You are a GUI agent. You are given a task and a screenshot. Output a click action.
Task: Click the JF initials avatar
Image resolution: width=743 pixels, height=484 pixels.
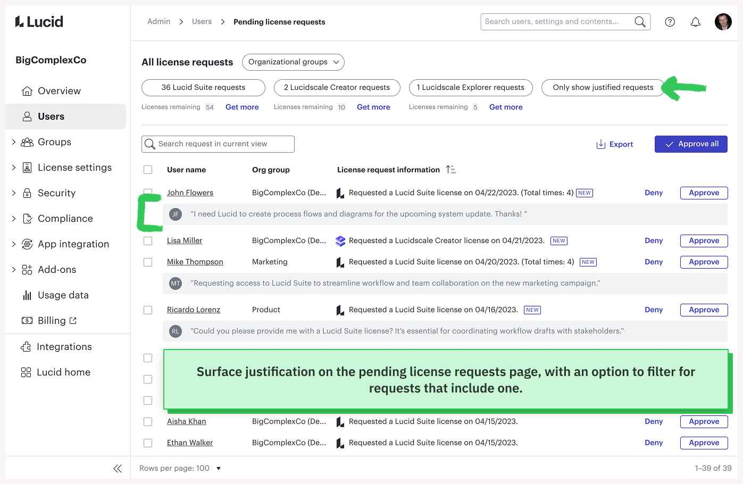pos(176,214)
